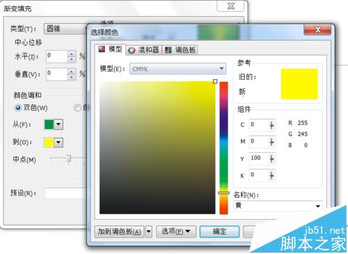Increase the 水平 value with up arrow

point(72,54)
